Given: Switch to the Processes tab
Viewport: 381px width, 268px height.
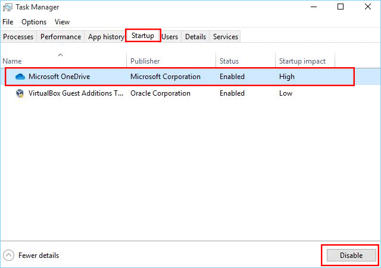Looking at the screenshot, I should tap(18, 37).
